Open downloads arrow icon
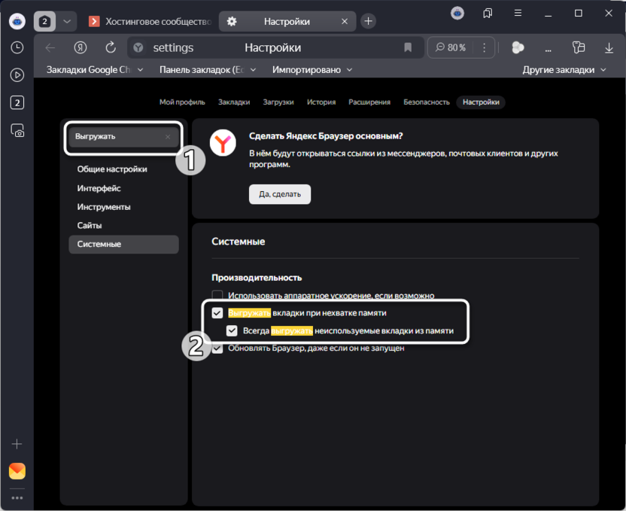 click(609, 48)
